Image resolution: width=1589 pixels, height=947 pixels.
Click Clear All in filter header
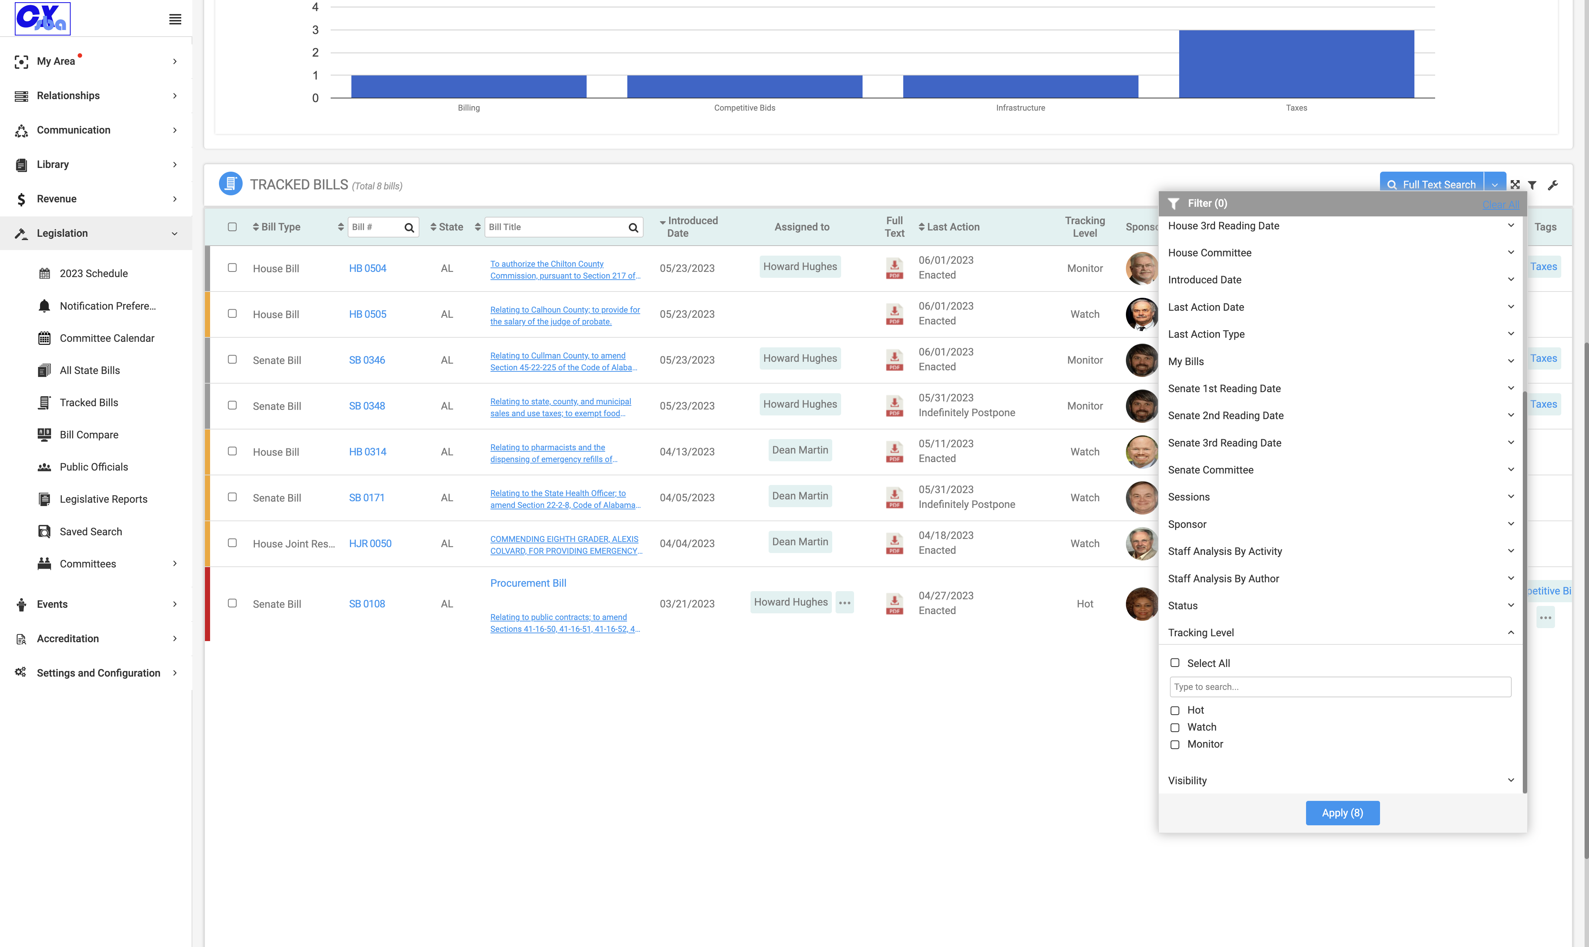click(x=1500, y=204)
